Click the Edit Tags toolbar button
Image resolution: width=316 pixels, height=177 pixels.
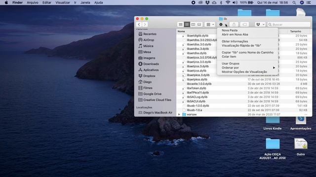tap(244, 25)
